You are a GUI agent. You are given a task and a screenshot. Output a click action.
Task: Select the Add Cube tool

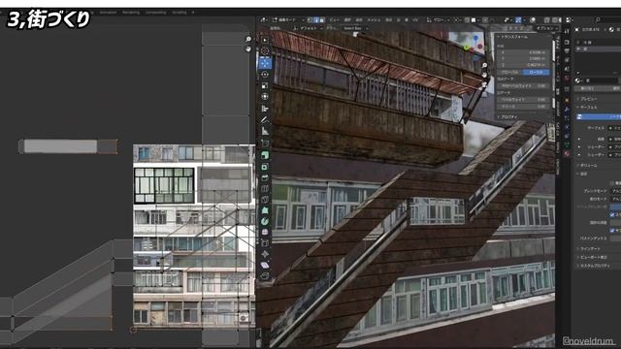coord(265,143)
